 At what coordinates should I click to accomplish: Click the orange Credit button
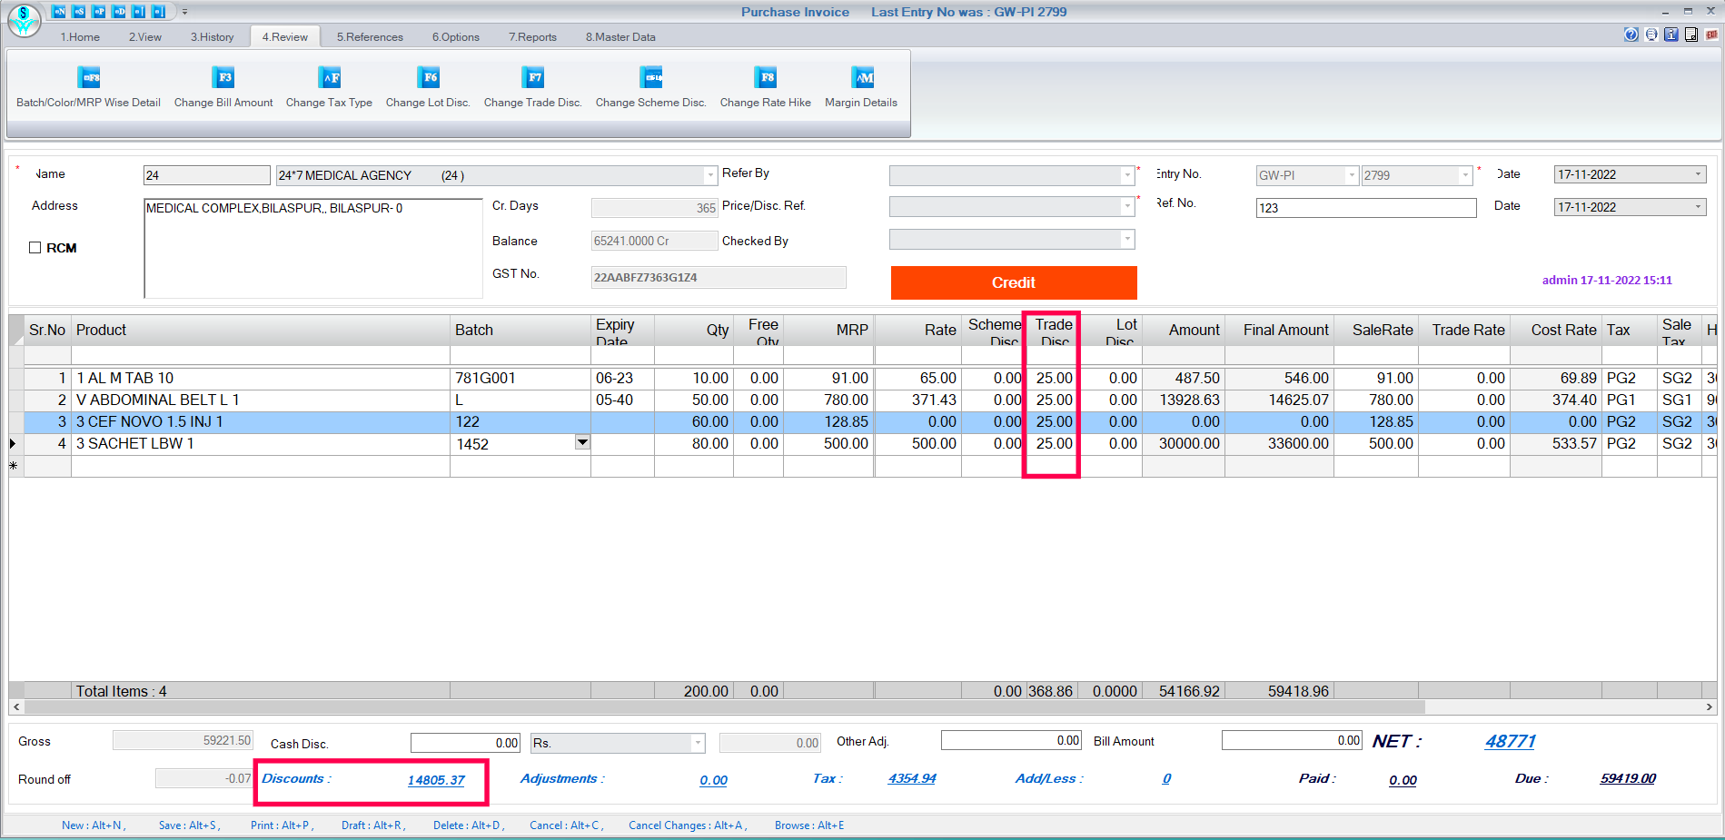[x=1014, y=282]
